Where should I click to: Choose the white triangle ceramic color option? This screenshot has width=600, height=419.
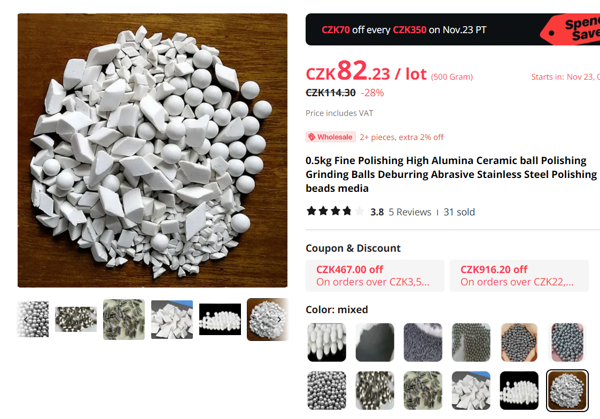point(471,390)
